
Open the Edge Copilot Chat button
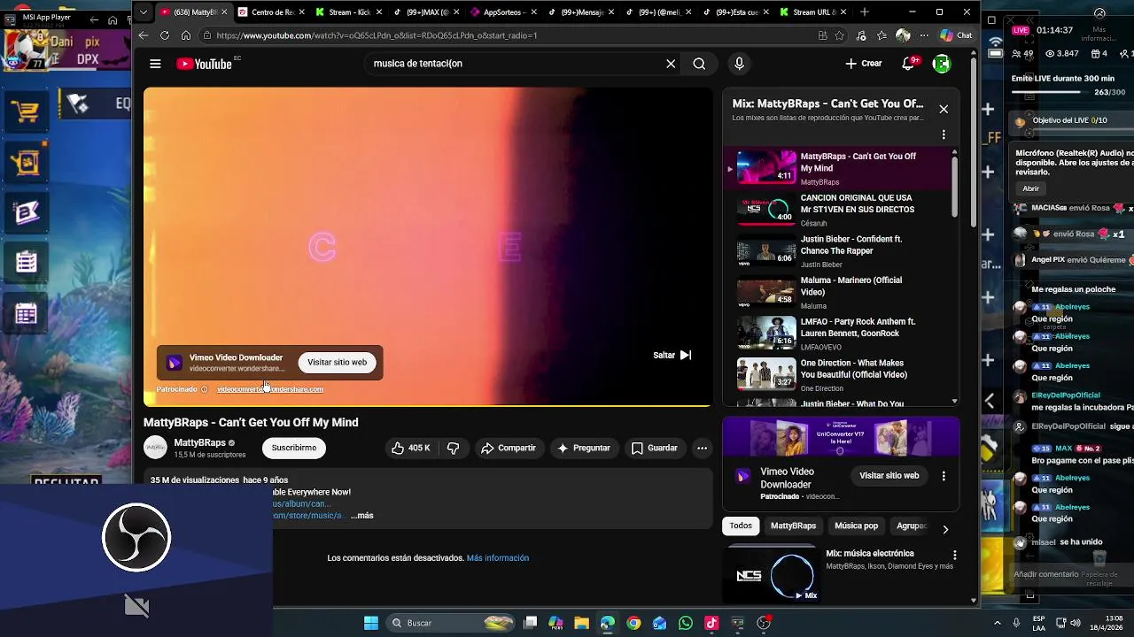pyautogui.click(x=956, y=35)
